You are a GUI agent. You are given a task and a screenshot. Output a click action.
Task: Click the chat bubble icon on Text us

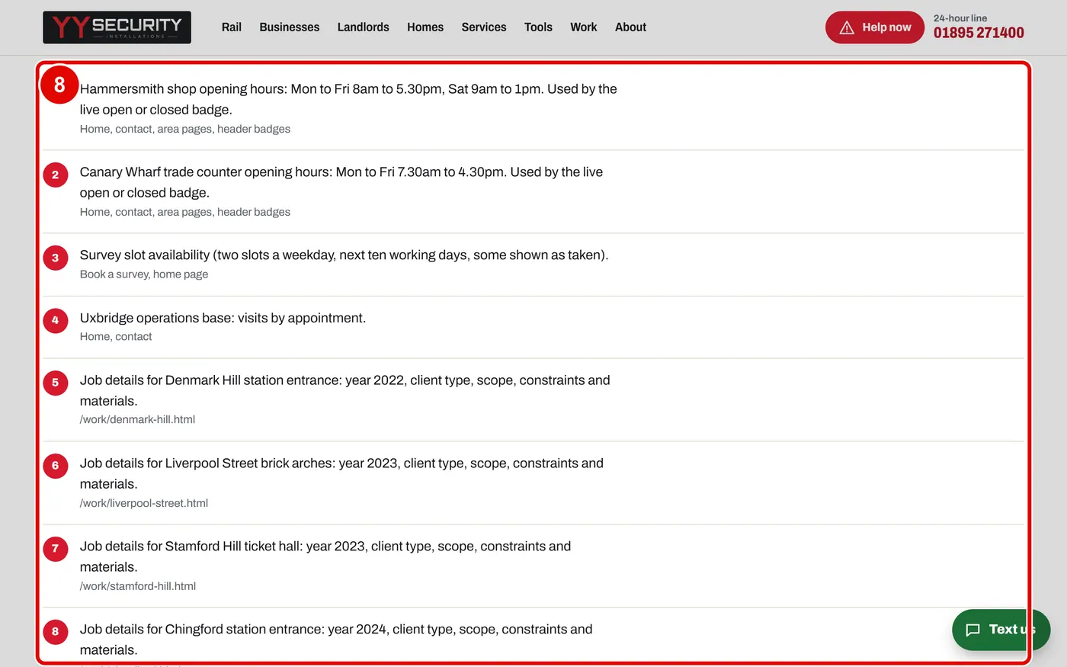click(973, 630)
